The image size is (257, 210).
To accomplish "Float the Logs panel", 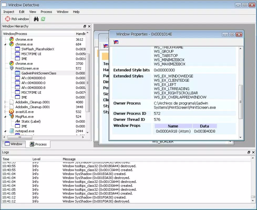I will point(249,152).
